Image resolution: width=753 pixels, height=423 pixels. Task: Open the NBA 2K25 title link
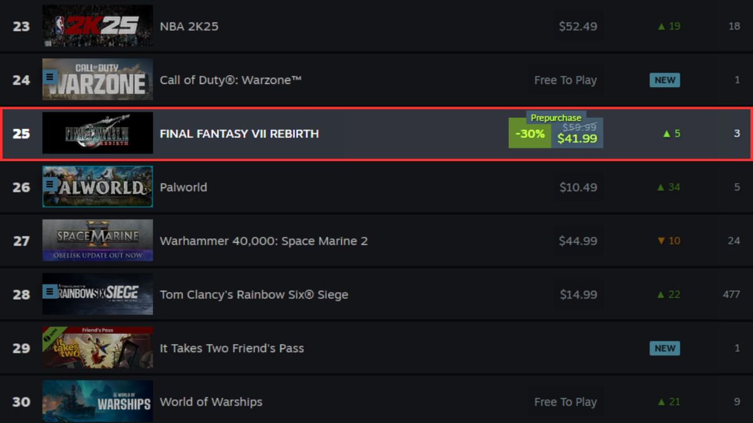click(189, 26)
